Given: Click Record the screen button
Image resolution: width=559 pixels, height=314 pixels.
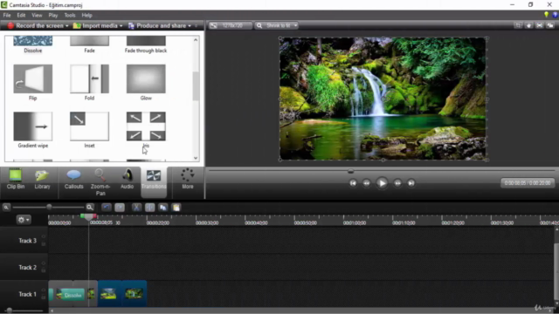Looking at the screenshot, I should [x=35, y=25].
